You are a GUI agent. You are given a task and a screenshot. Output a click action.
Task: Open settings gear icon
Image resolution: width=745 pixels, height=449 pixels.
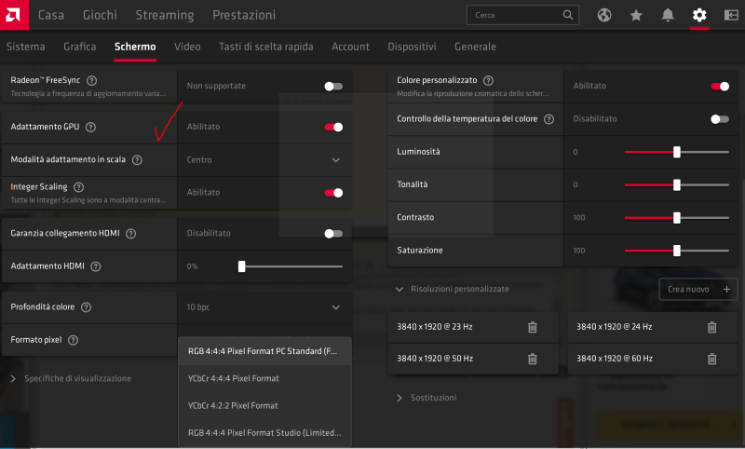click(699, 15)
